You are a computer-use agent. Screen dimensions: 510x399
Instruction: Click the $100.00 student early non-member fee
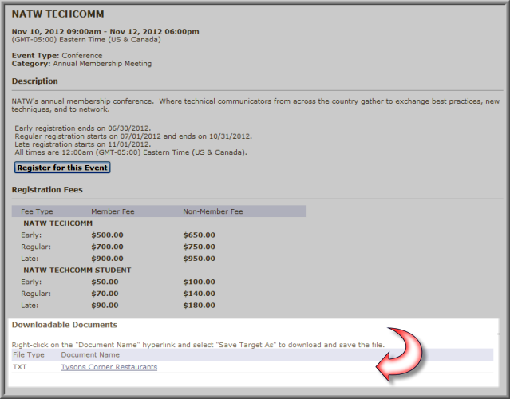pos(199,282)
